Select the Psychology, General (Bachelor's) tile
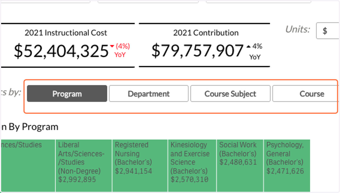 [x=287, y=166]
